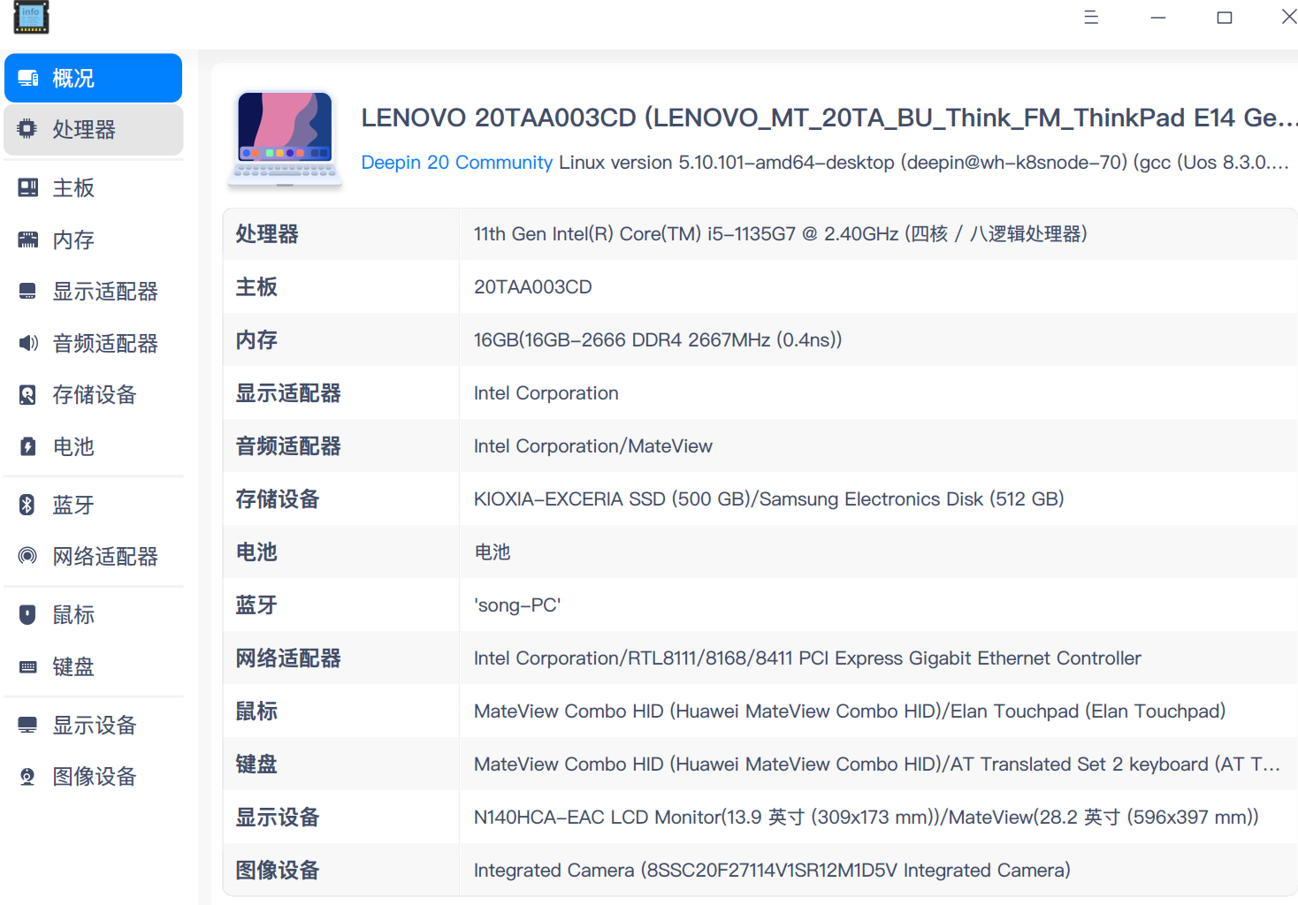Click the 蓝牙 row label in table
This screenshot has width=1298, height=905.
tap(256, 605)
